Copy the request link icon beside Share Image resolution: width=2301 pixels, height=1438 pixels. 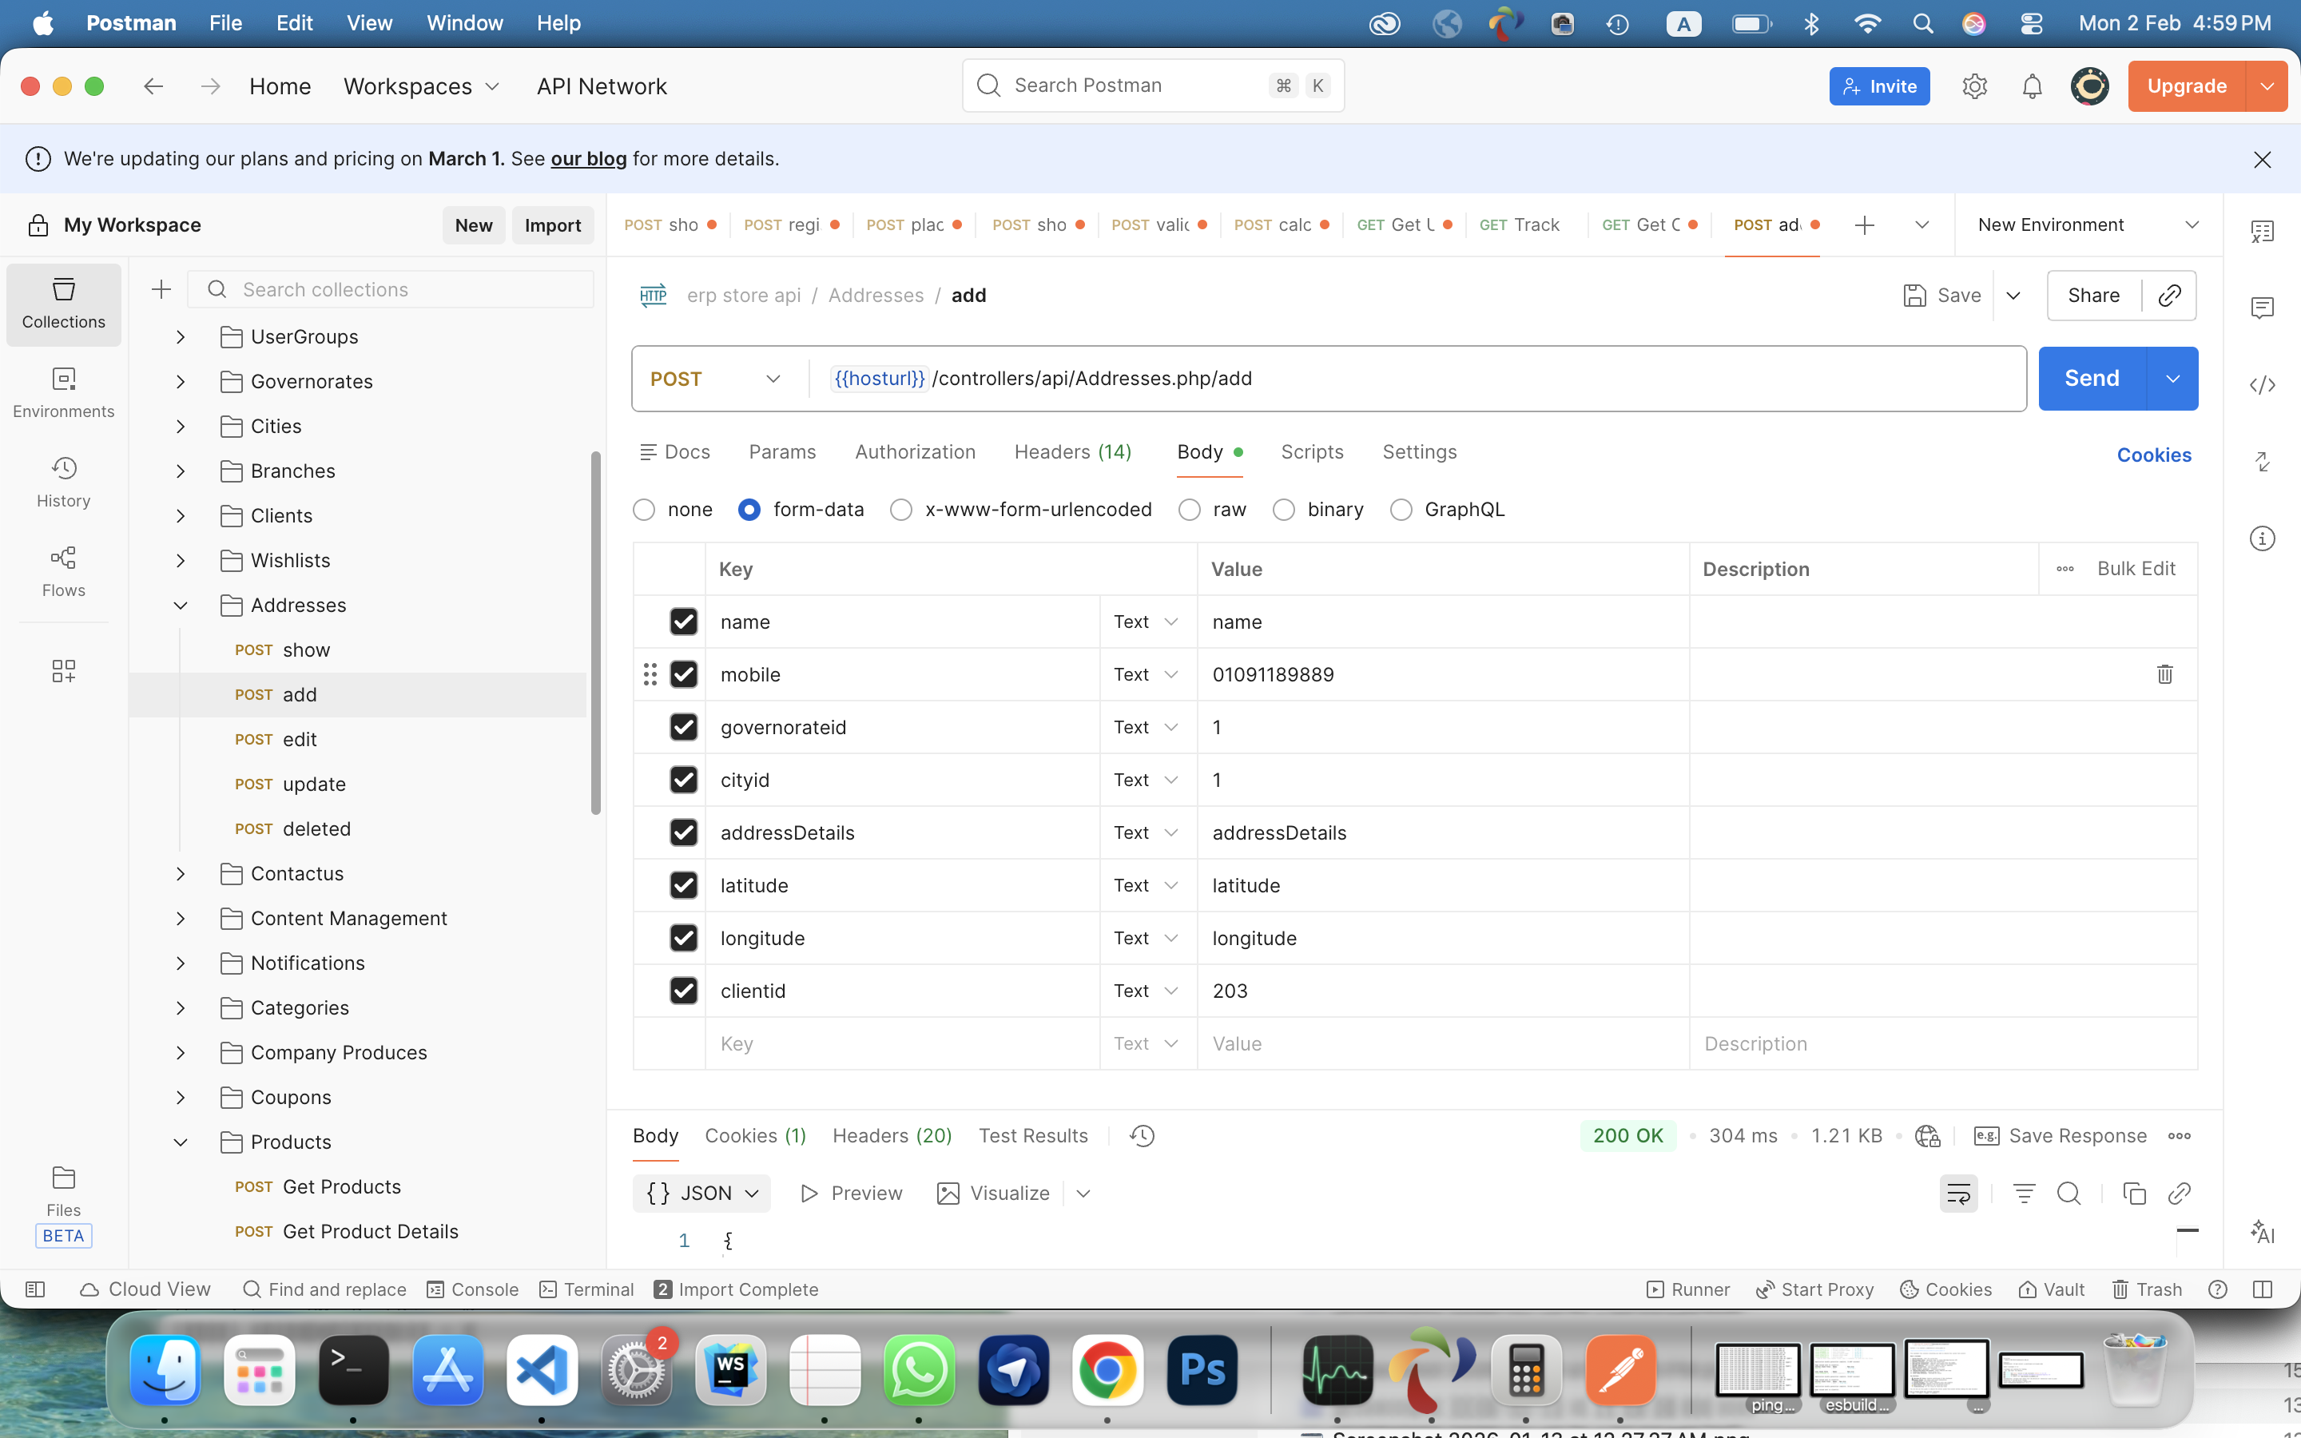2169,296
